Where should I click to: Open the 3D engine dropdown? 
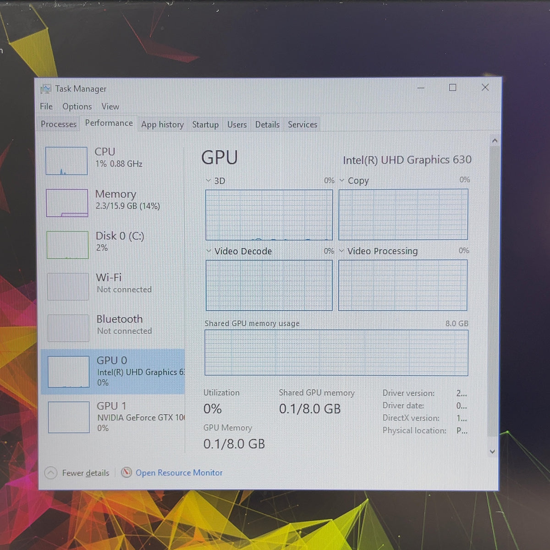(209, 181)
